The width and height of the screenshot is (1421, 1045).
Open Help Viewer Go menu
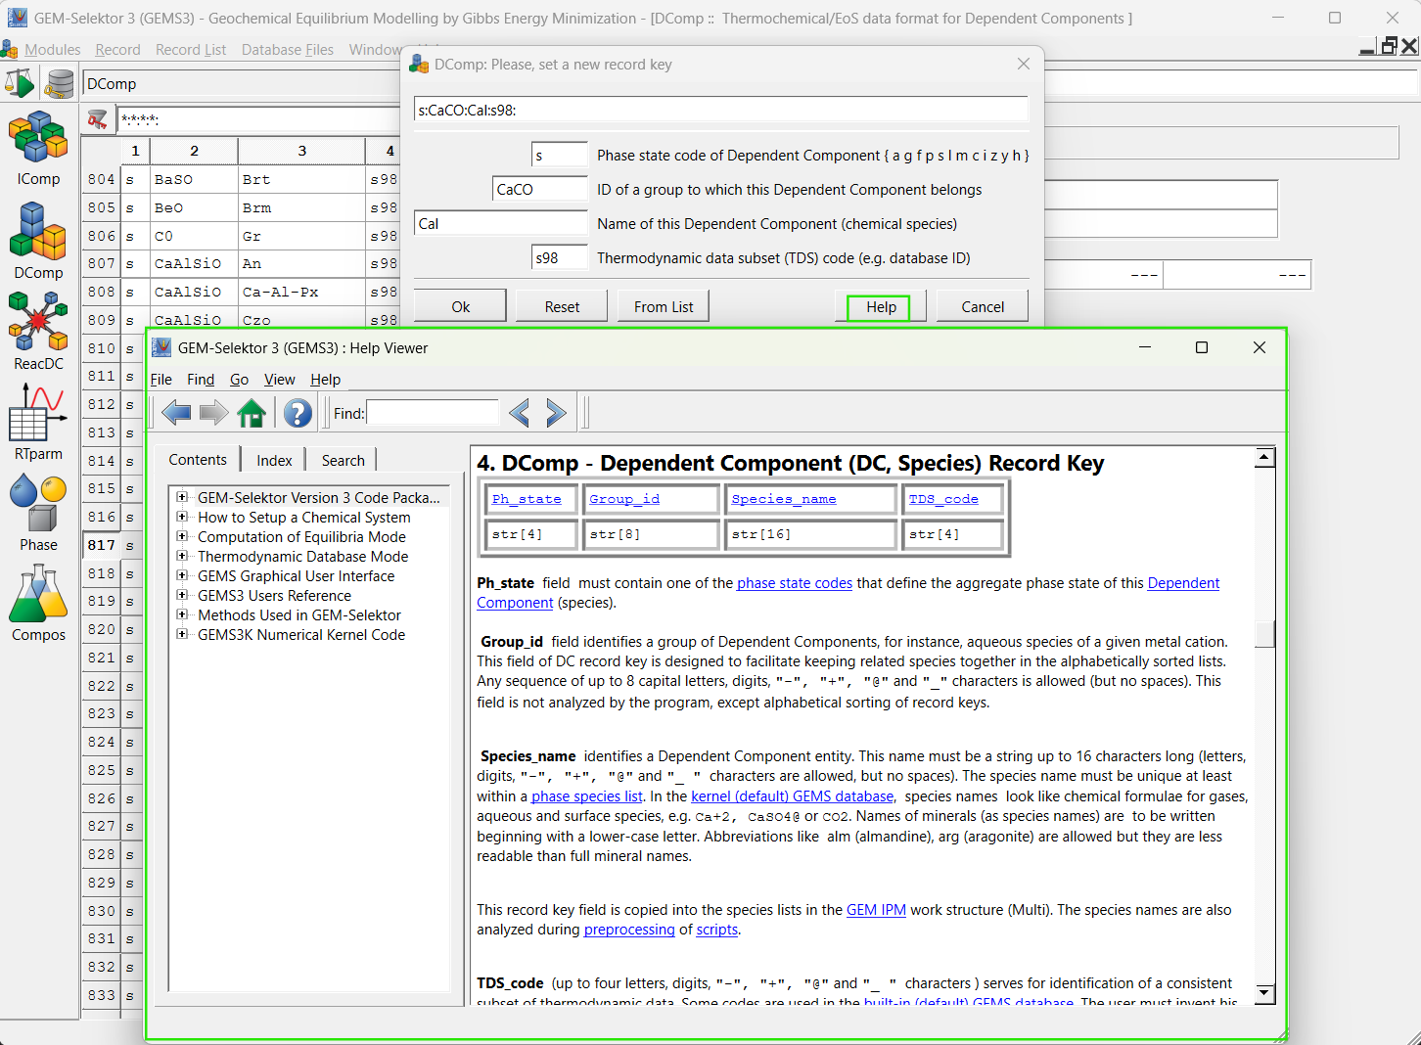(x=239, y=380)
